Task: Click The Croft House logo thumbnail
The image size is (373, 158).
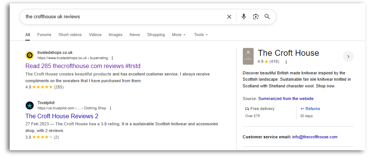Action: coord(248,56)
